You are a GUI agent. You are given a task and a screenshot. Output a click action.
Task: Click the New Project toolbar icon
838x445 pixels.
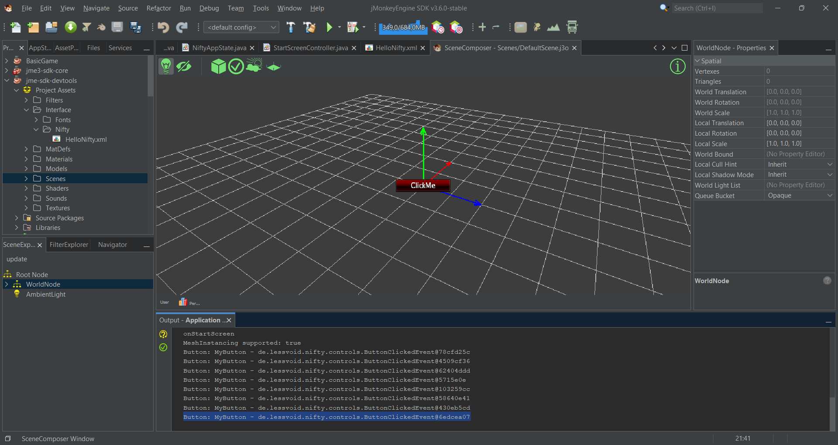pyautogui.click(x=33, y=27)
